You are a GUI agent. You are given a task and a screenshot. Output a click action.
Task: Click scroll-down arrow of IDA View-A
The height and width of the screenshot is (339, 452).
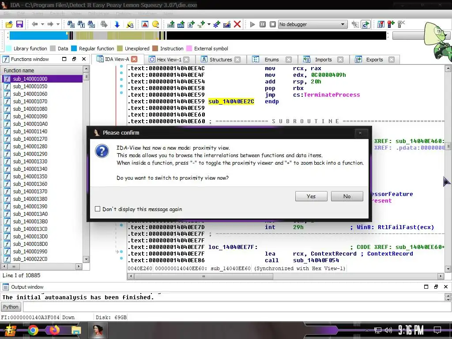click(x=448, y=269)
